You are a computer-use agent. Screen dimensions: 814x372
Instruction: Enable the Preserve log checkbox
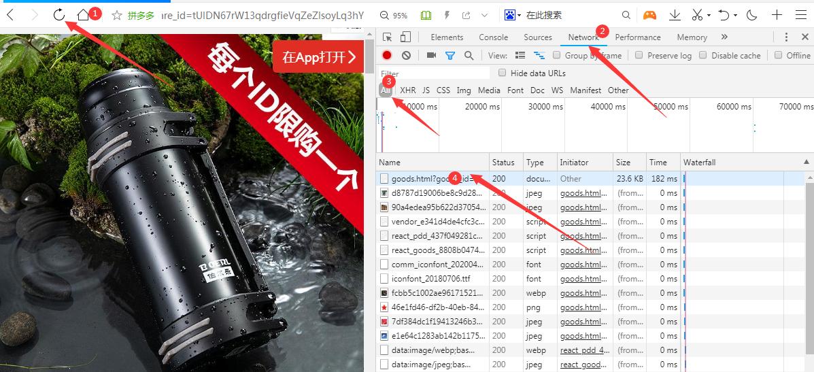pos(639,55)
